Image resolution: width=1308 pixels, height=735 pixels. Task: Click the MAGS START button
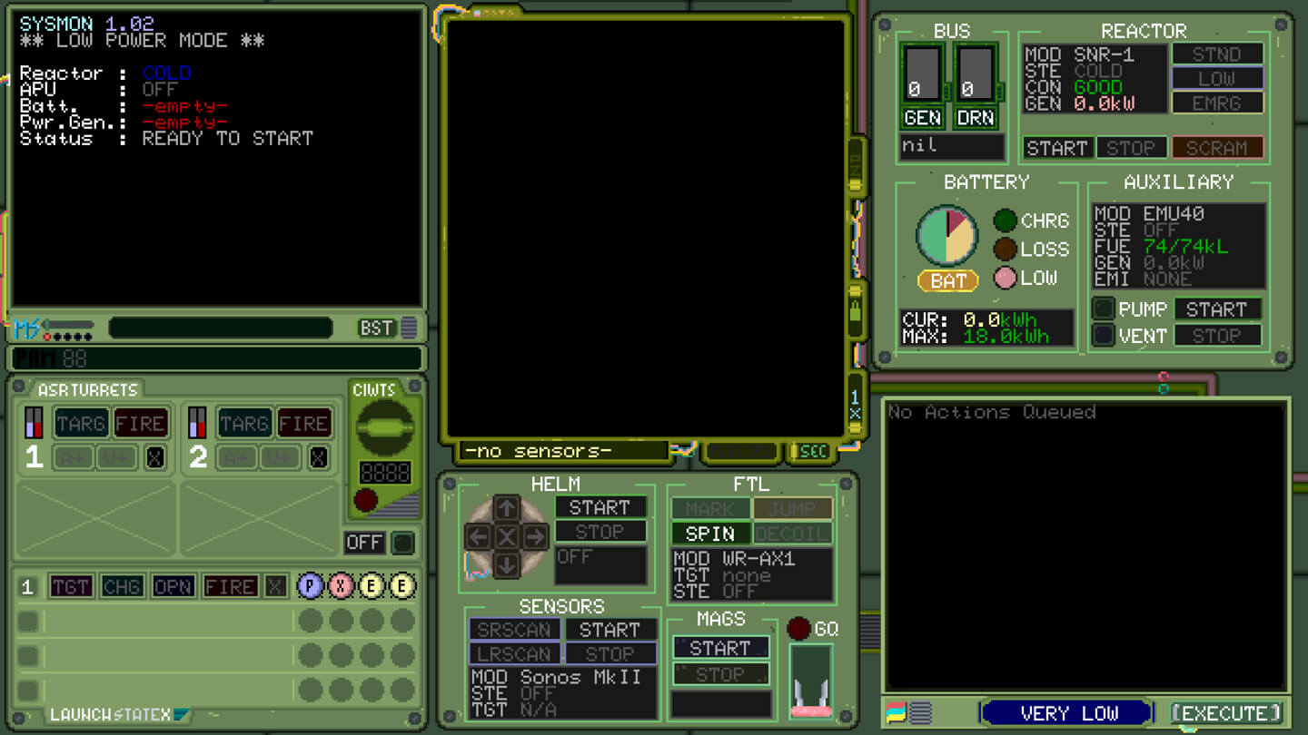click(x=720, y=648)
